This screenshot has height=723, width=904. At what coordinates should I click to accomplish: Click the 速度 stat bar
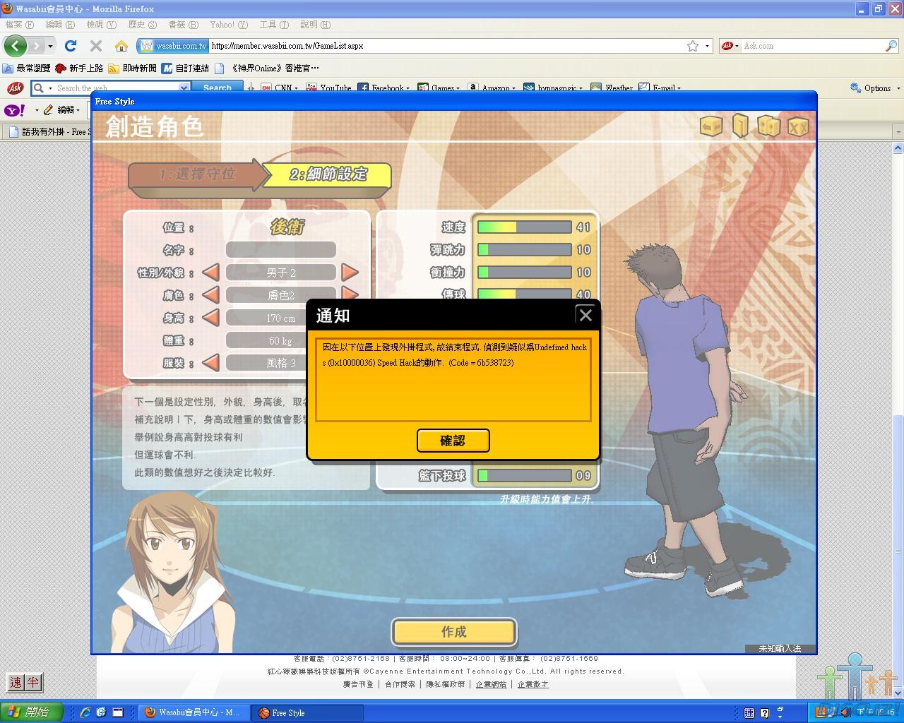coord(524,227)
